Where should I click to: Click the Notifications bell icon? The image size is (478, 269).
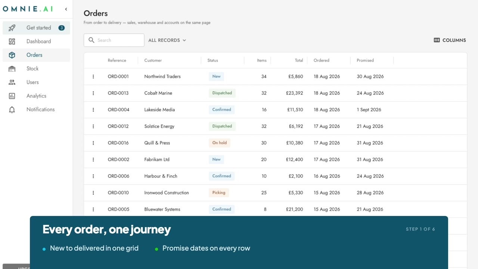pos(12,109)
